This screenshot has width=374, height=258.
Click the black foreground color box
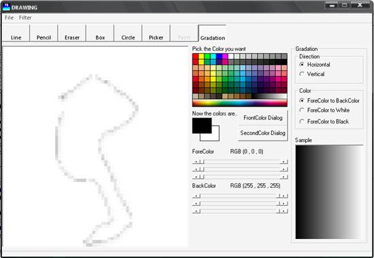202,126
